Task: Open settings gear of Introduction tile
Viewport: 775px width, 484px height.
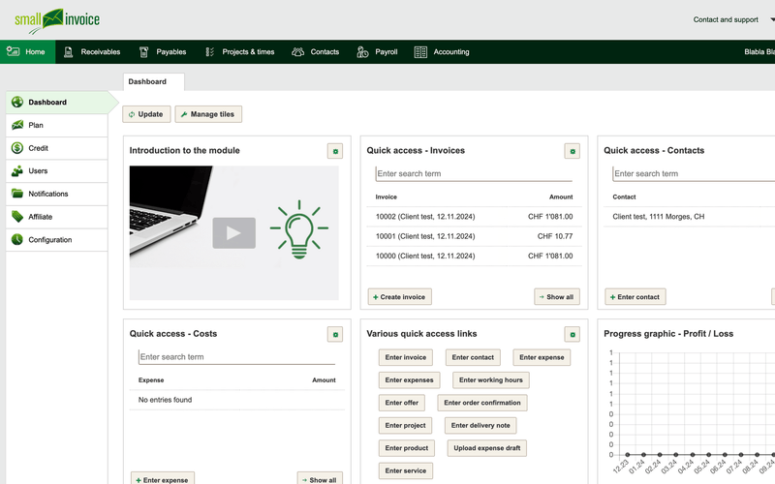Action: tap(335, 151)
